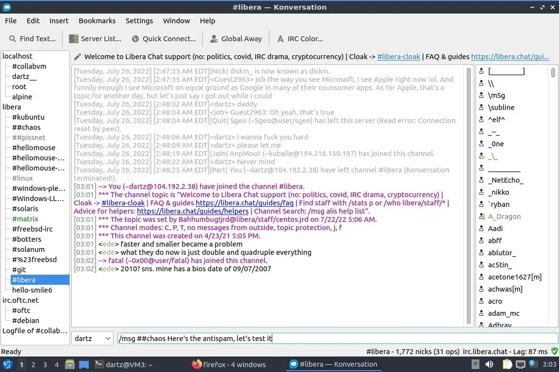The image size is (559, 372).
Task: Click the user icon next to Aadi
Action: click(481, 229)
